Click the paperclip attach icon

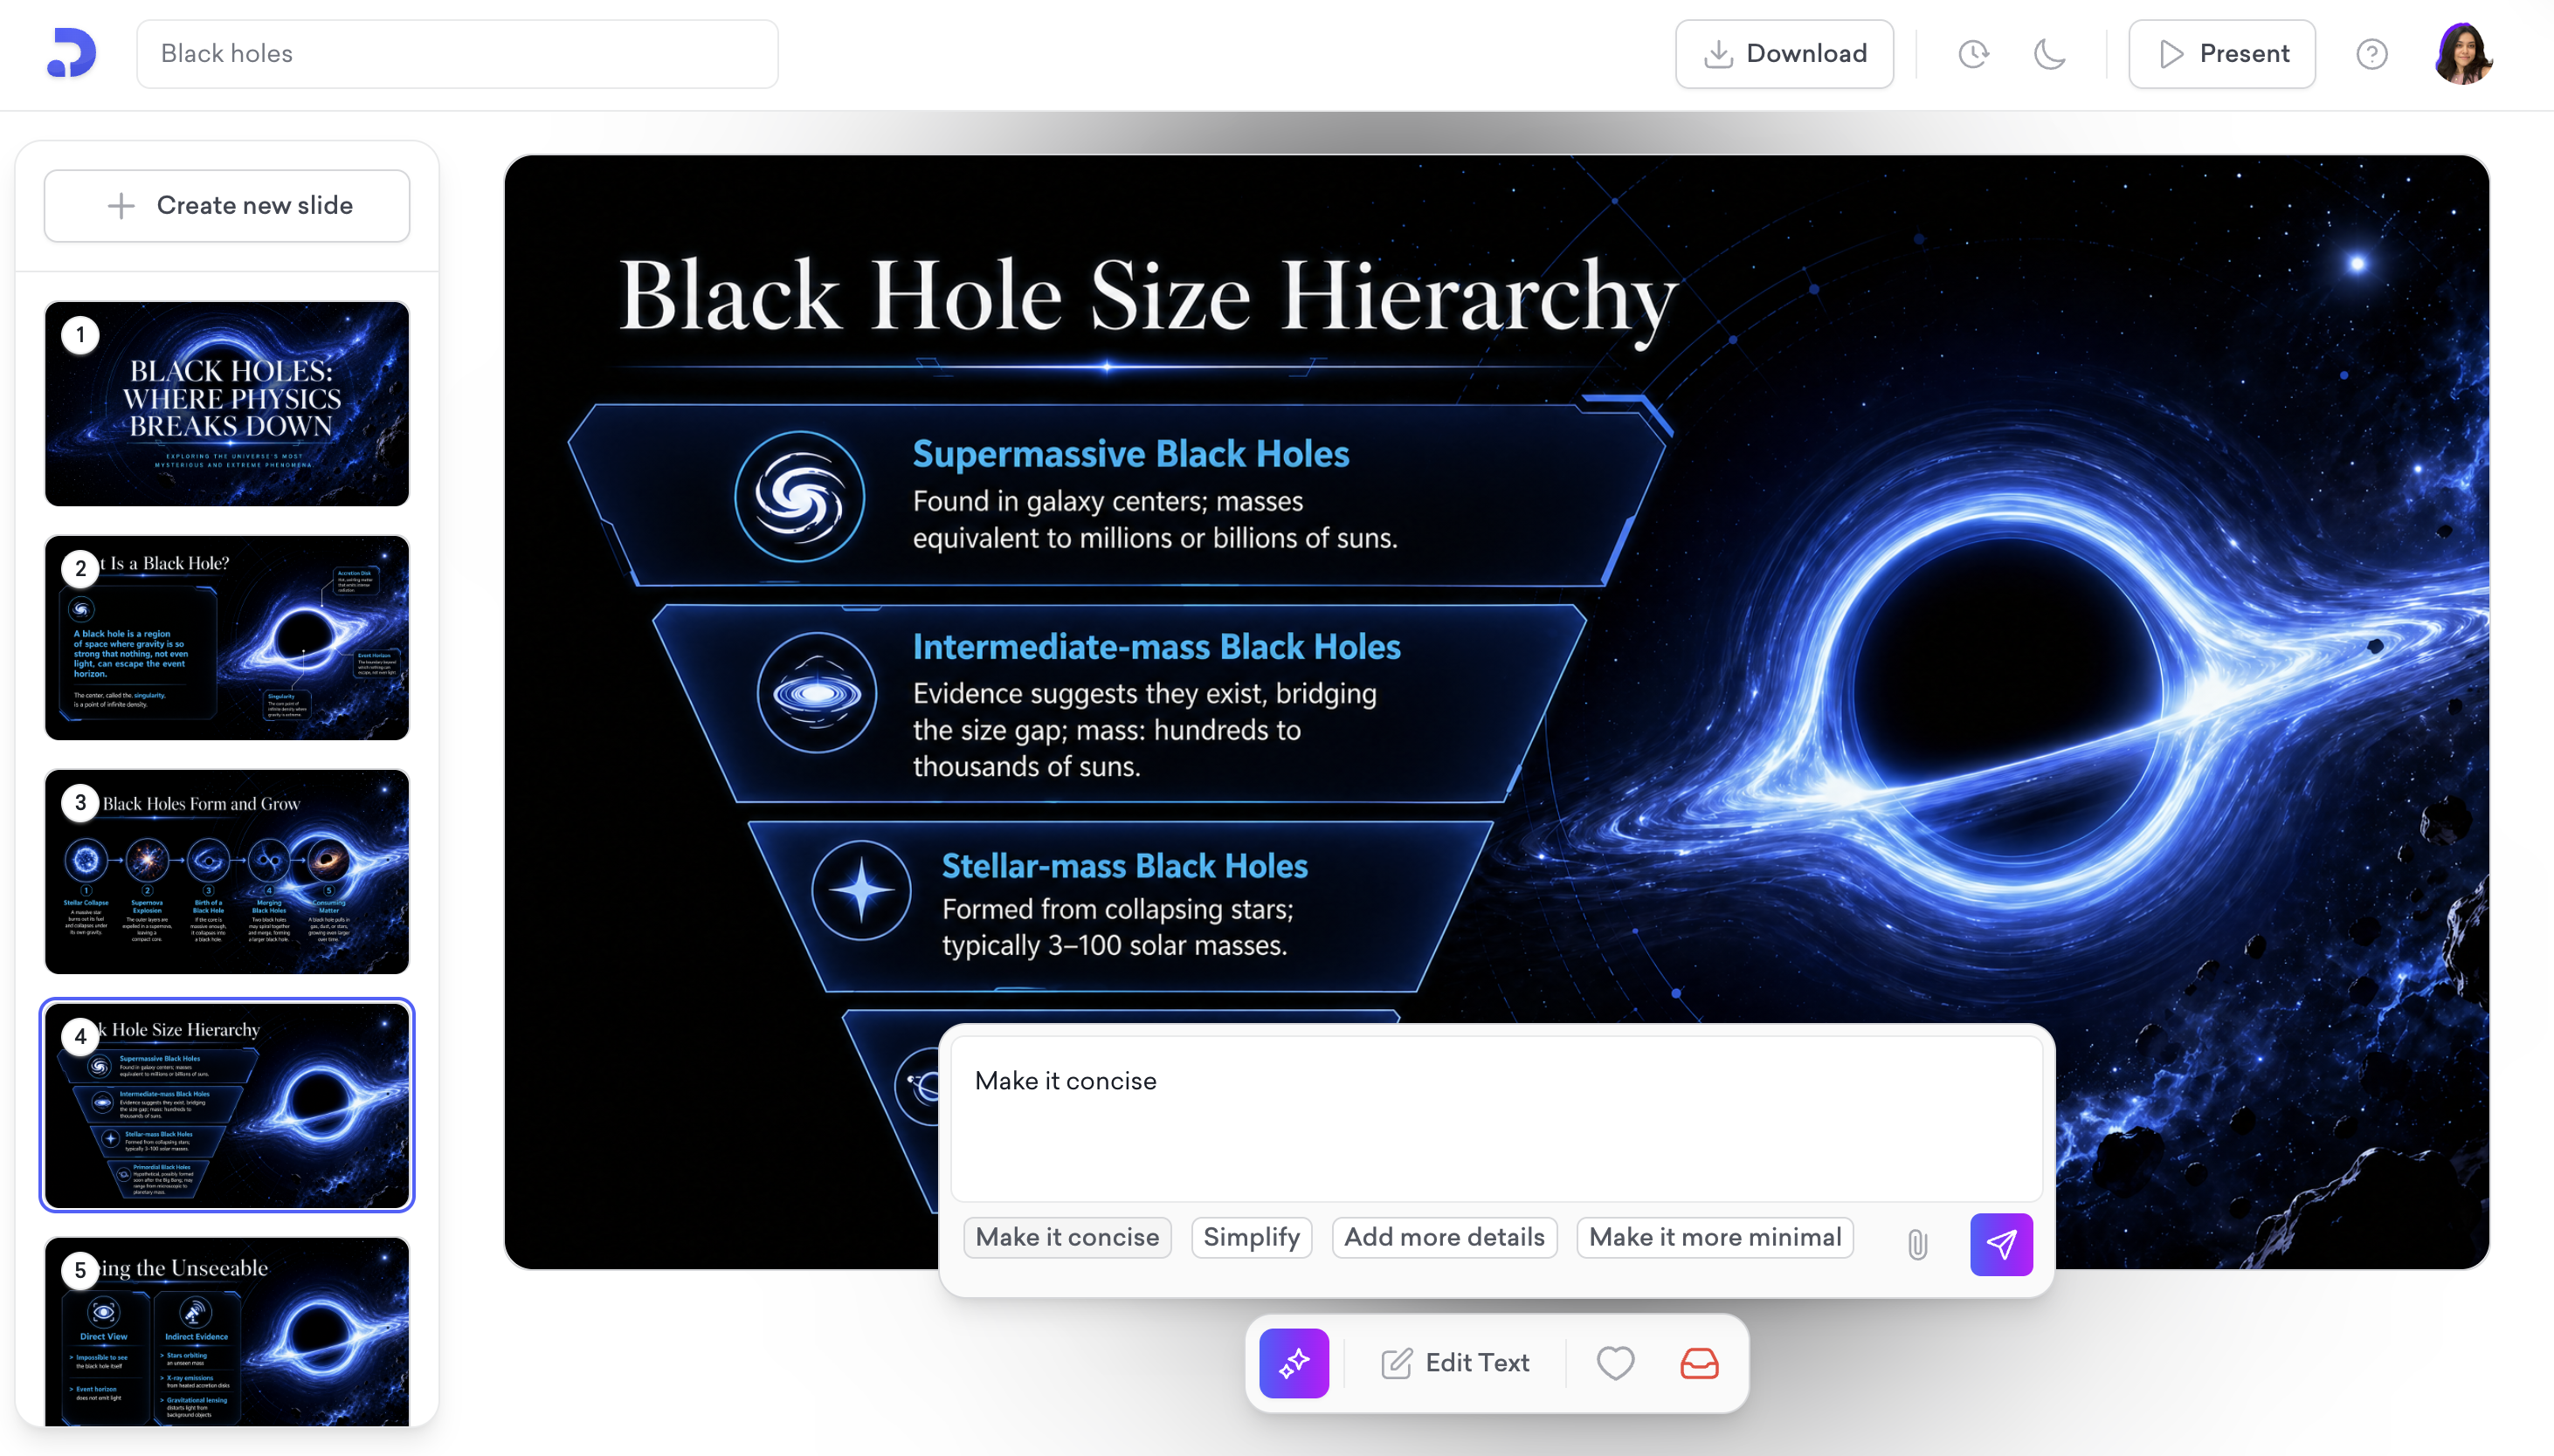(1916, 1244)
